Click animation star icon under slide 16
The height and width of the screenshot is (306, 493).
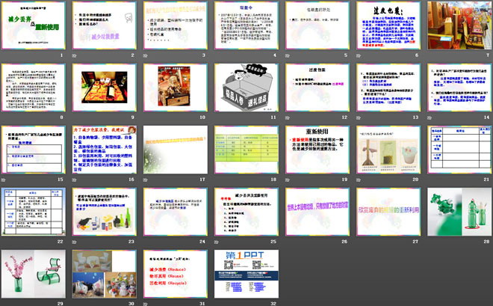click(75, 180)
